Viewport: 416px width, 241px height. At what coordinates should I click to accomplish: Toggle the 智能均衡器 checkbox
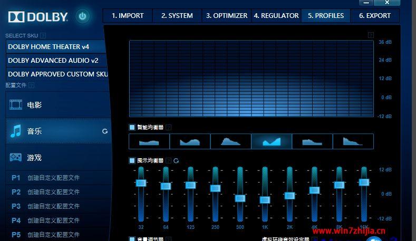(132, 128)
